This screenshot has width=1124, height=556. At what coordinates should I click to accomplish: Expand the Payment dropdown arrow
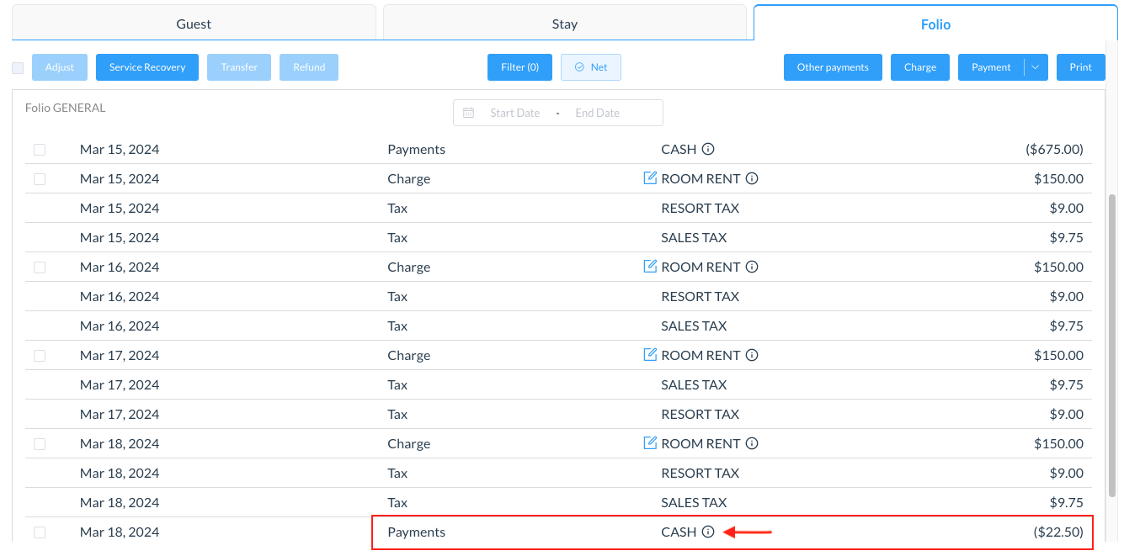point(1036,67)
